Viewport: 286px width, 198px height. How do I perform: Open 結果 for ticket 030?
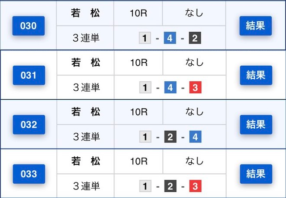click(x=256, y=26)
